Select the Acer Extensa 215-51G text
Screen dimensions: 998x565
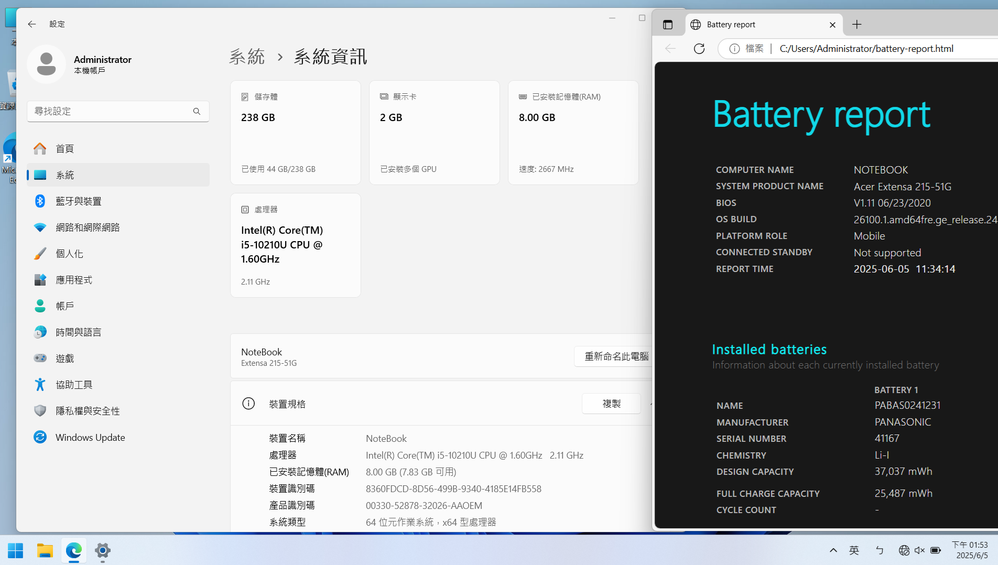(x=902, y=187)
